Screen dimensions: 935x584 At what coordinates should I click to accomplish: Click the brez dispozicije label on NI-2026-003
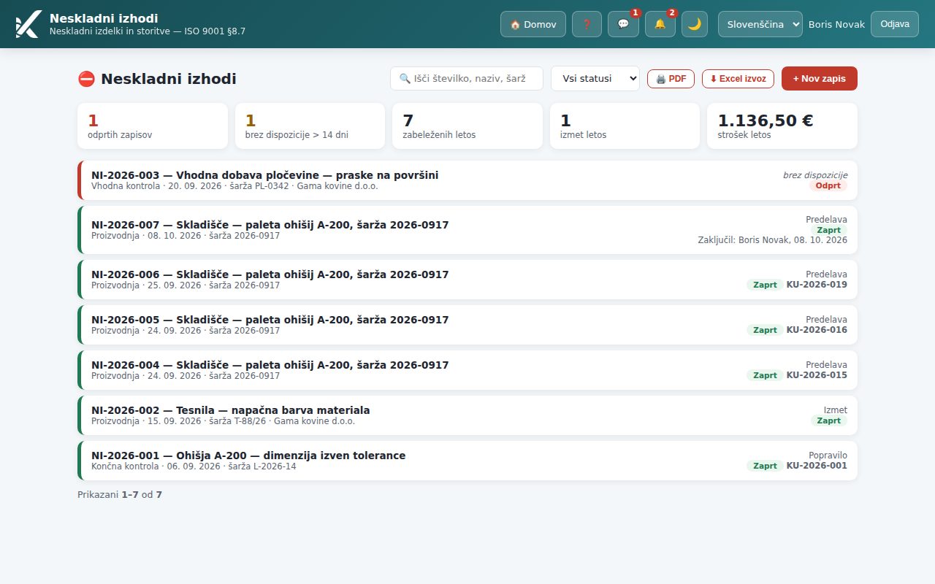pyautogui.click(x=815, y=175)
